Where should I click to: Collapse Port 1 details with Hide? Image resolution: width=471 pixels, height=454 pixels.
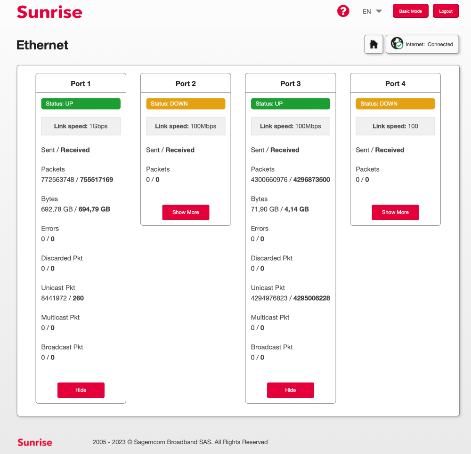coord(81,390)
